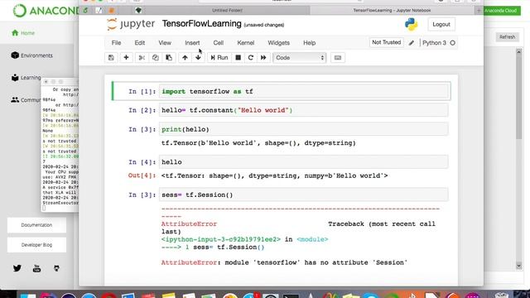
Task: Interrupt the kernel with the stop icon
Action: tap(238, 58)
